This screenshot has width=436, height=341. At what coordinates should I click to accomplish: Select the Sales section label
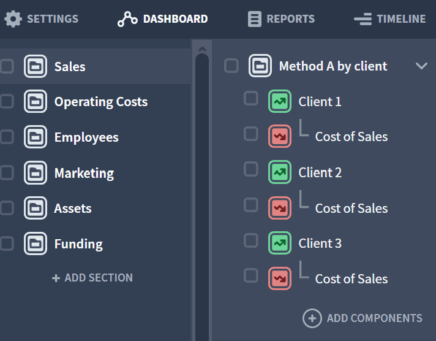(x=70, y=67)
